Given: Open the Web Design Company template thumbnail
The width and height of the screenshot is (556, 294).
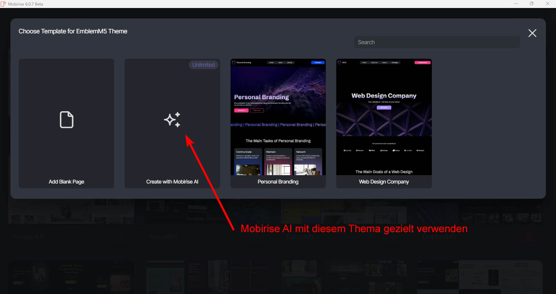Looking at the screenshot, I should [384, 117].
